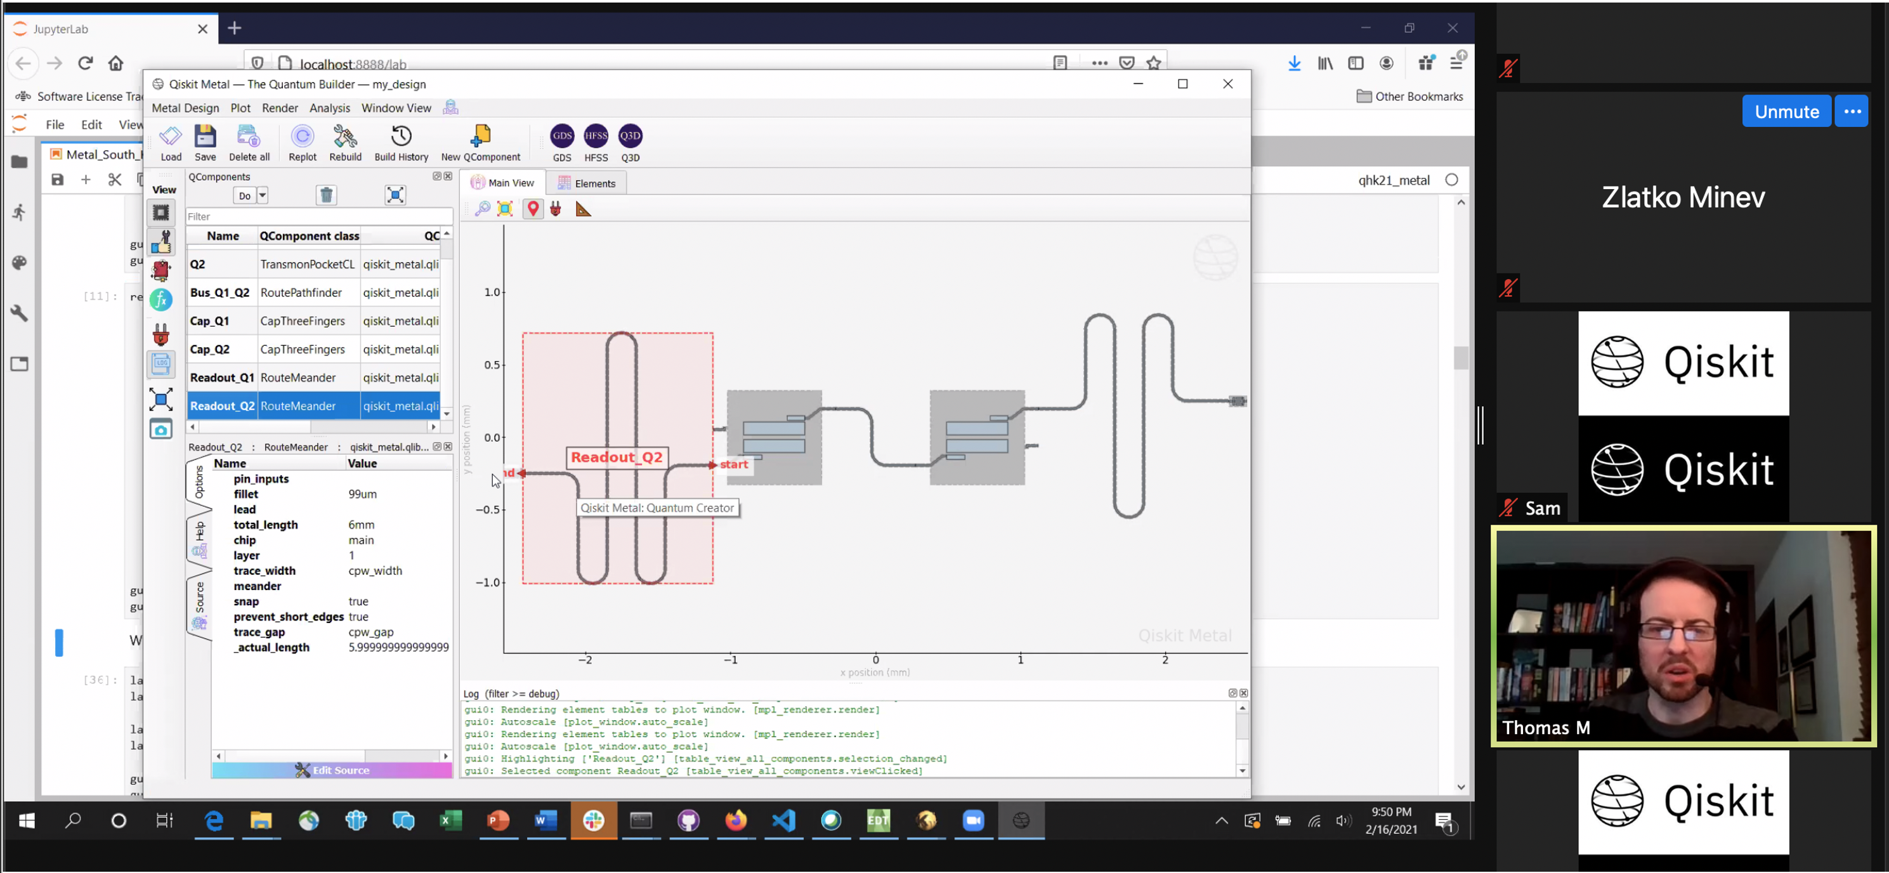Click the QComponents horizontal scrollbar right arrow
The image size is (1889, 873).
point(433,427)
